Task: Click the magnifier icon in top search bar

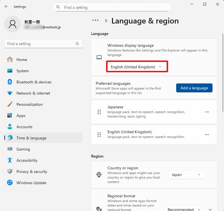Action: [x=58, y=7]
